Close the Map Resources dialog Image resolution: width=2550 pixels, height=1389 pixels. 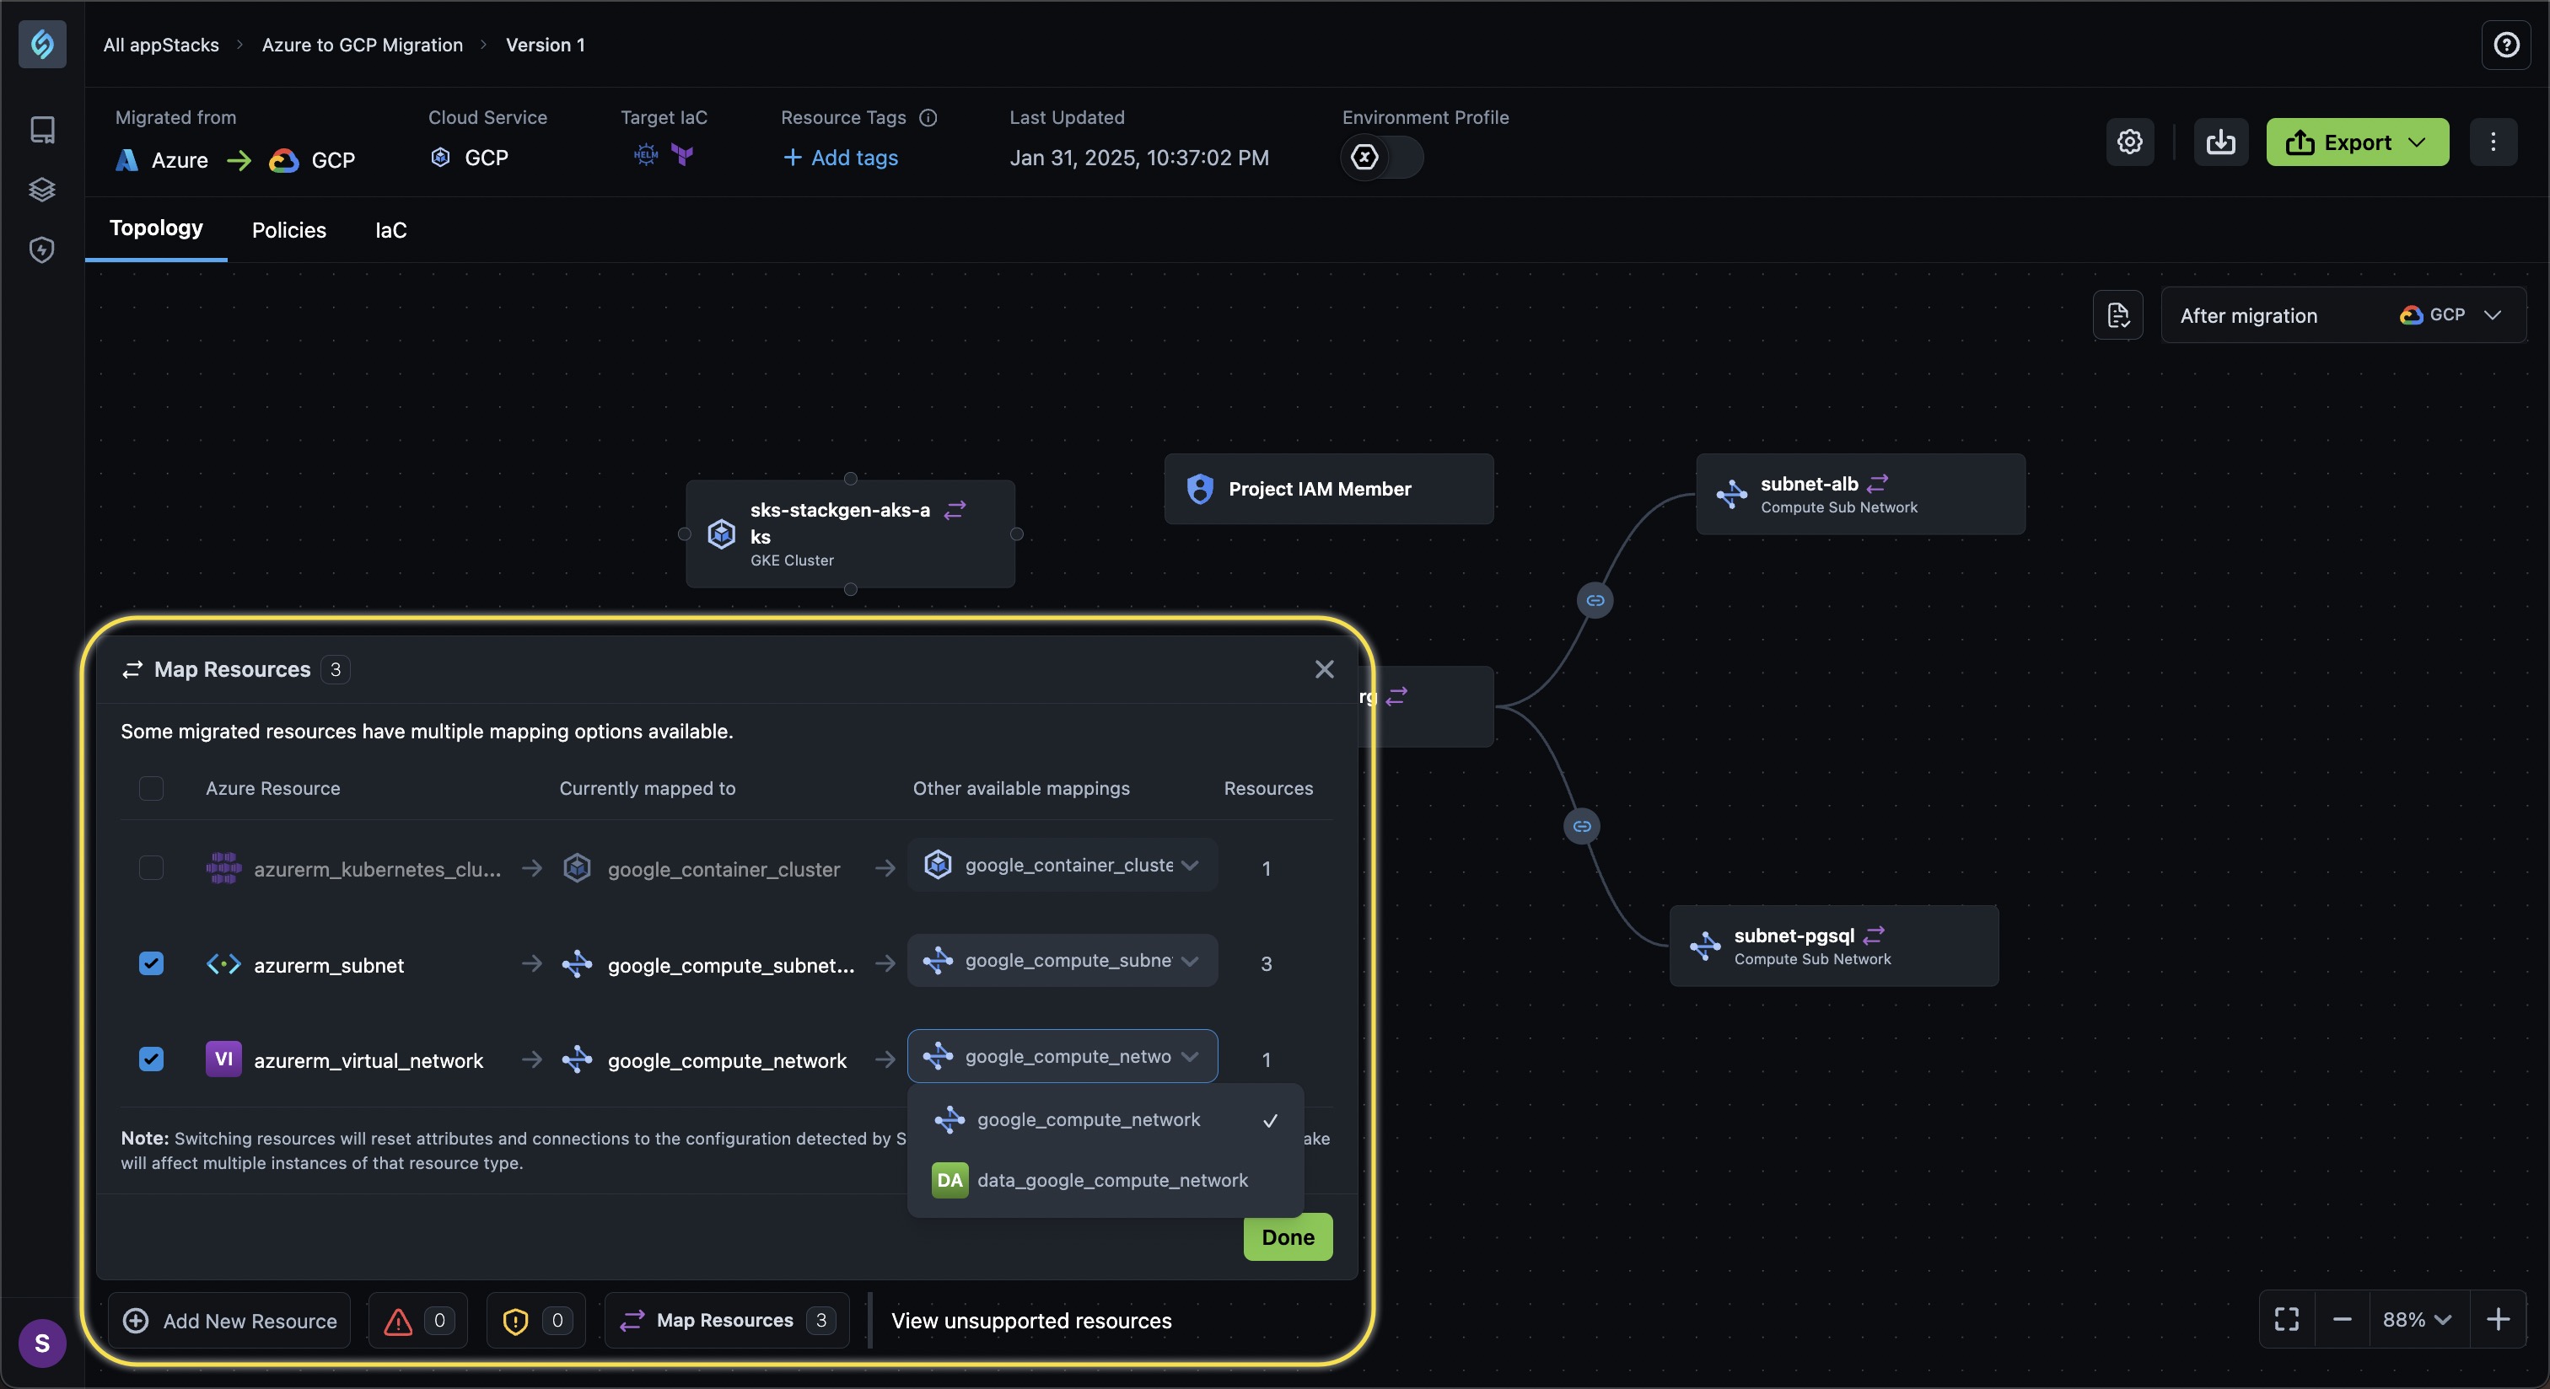(1324, 670)
